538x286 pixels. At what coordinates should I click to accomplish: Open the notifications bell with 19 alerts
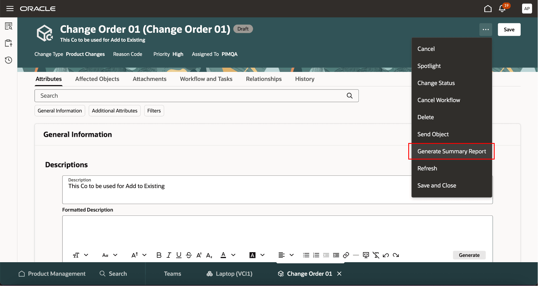pos(502,9)
